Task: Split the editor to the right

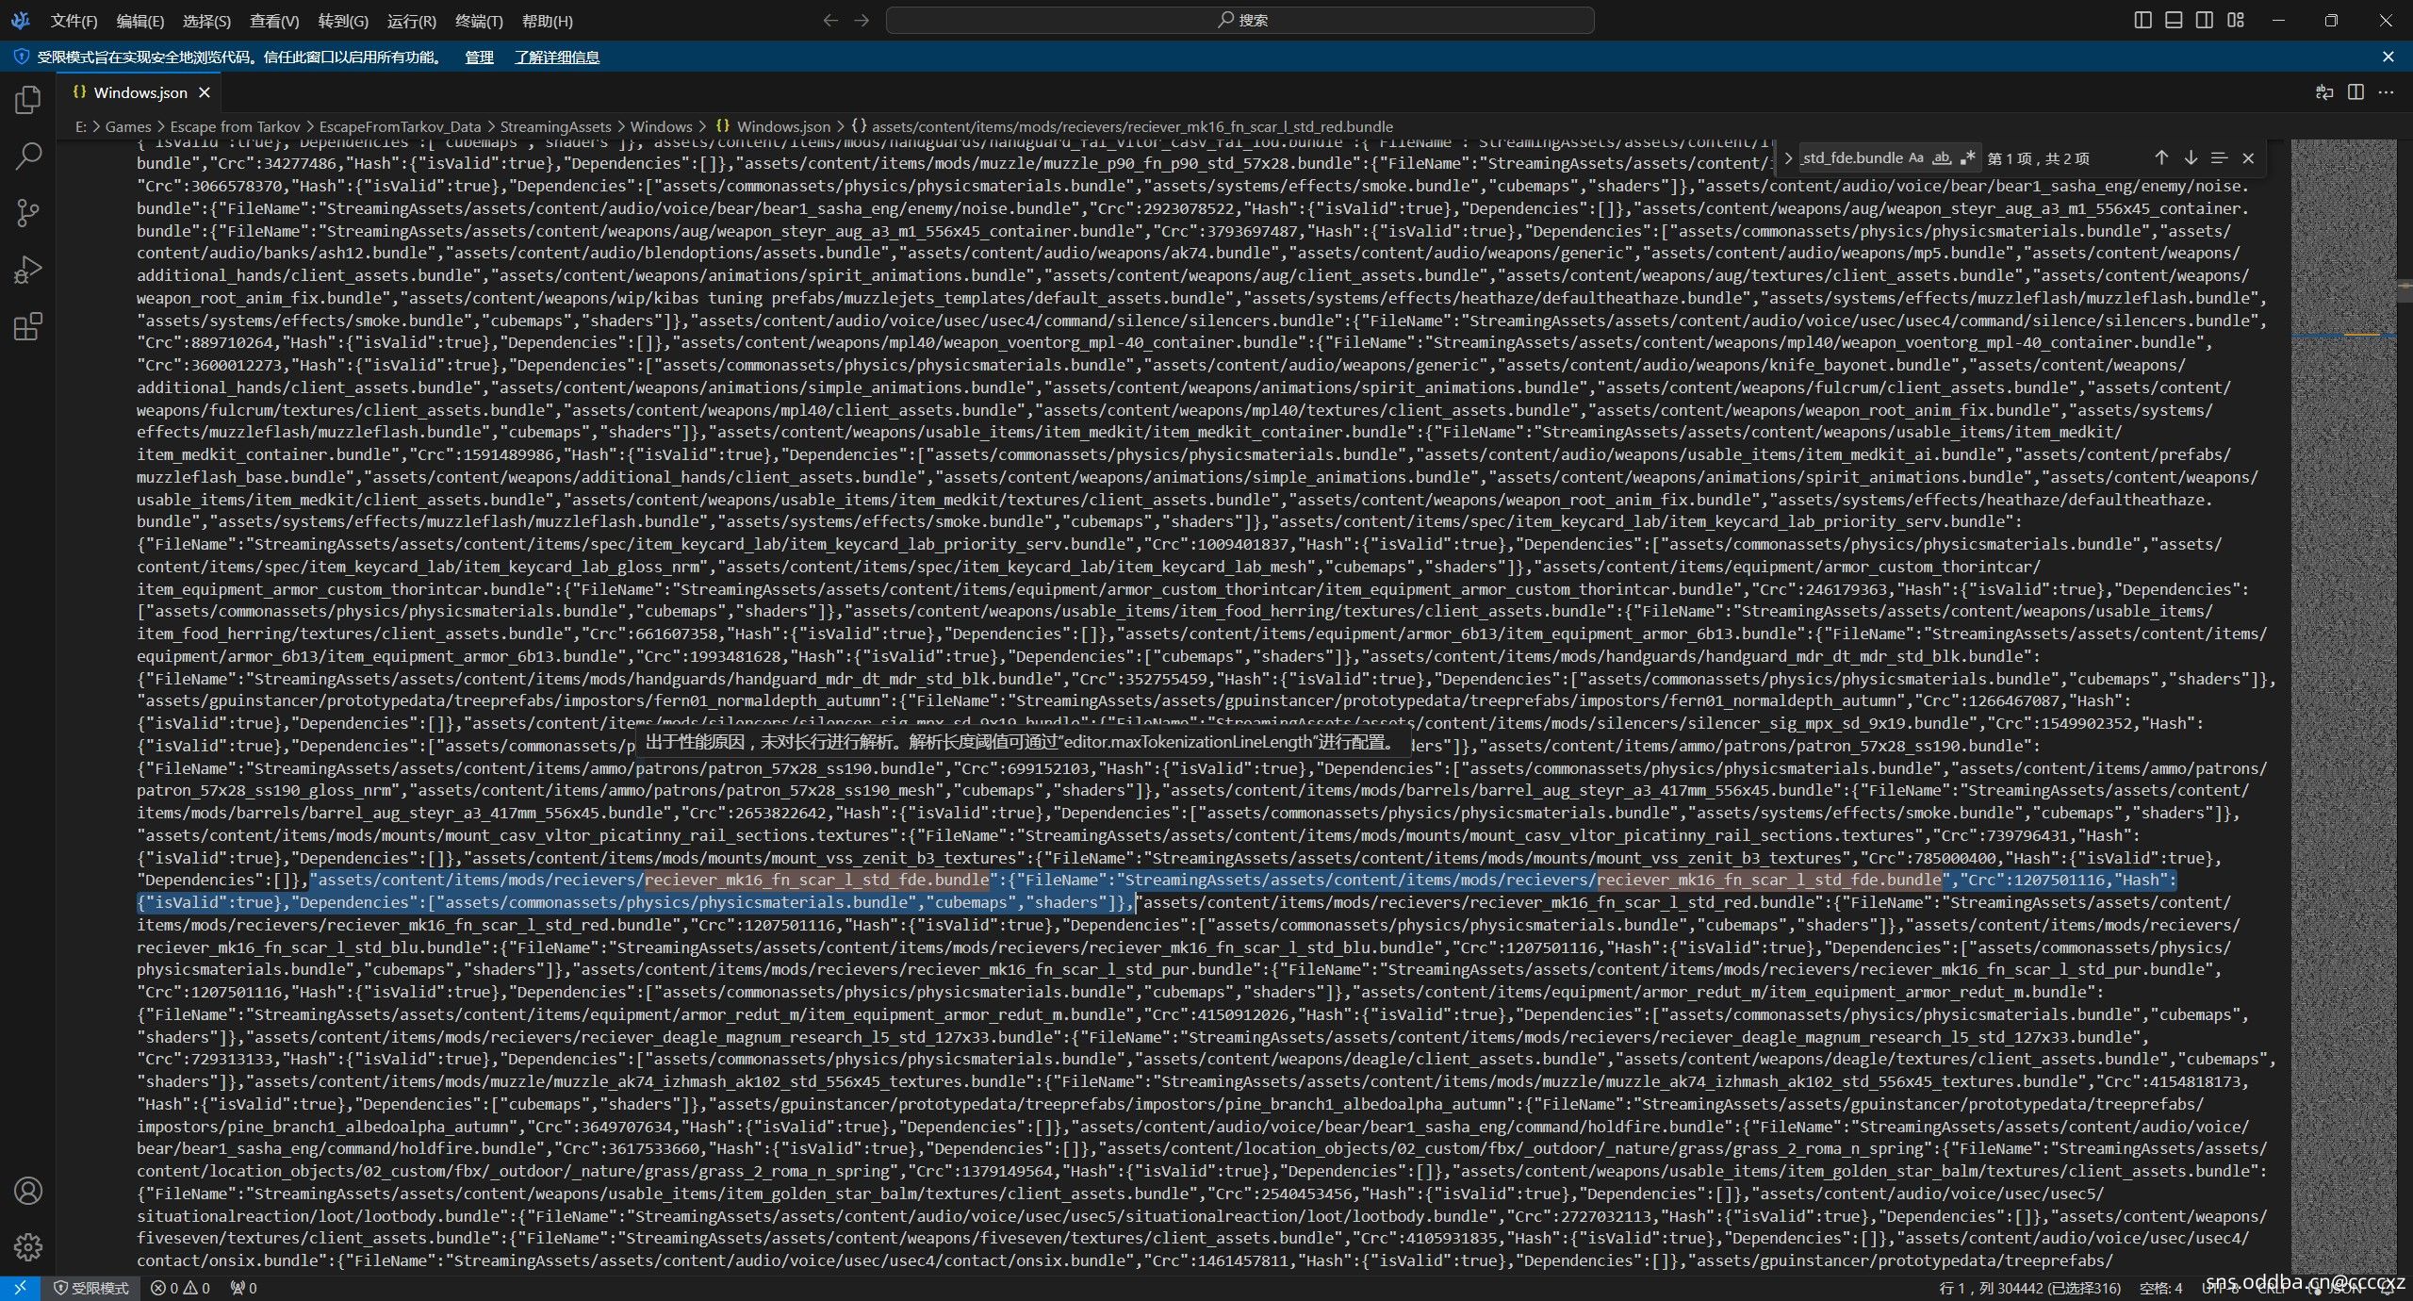Action: [2356, 92]
